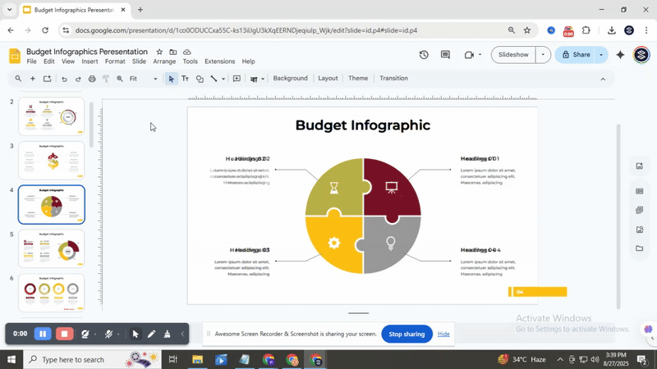
Task: Select slide 5 thumbnail
Action: pyautogui.click(x=52, y=248)
